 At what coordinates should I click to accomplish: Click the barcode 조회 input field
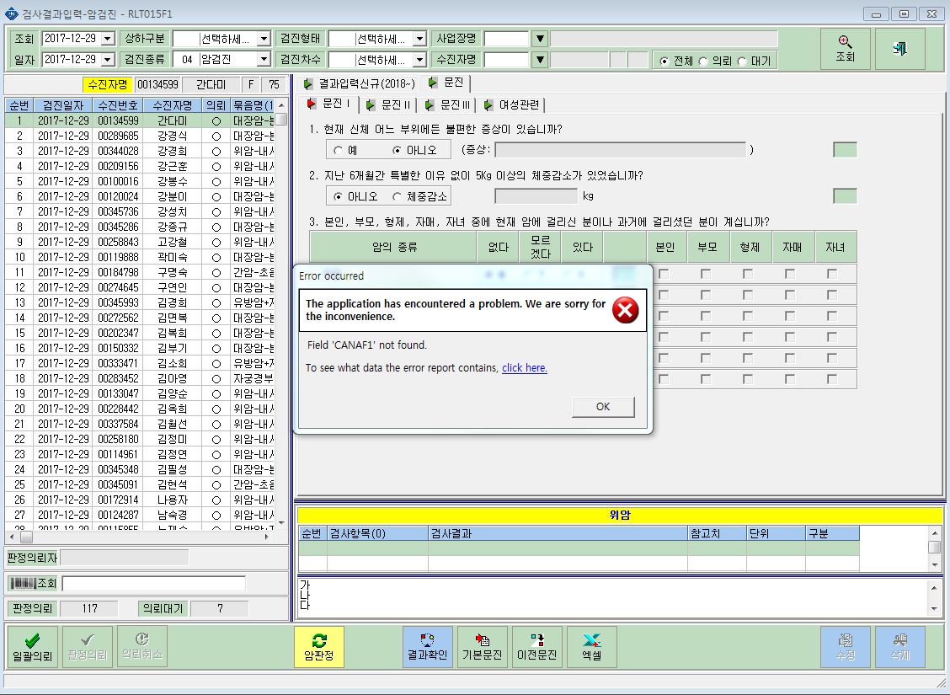[x=154, y=584]
